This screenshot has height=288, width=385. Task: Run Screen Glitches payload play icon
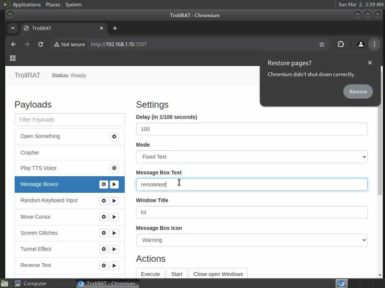[114, 233]
